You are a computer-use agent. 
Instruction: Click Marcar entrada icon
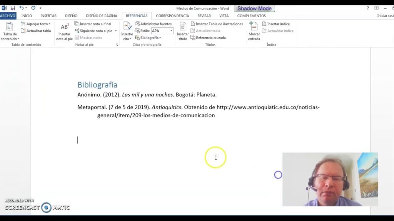click(x=254, y=27)
